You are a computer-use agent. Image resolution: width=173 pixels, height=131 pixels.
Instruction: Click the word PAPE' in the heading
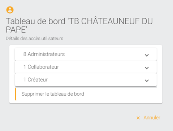[x=16, y=30]
